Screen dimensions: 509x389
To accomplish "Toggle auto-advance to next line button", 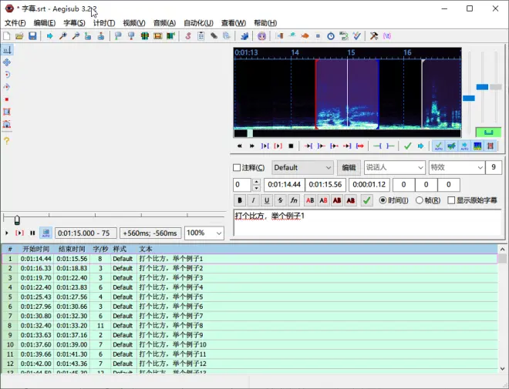I will (x=451, y=146).
